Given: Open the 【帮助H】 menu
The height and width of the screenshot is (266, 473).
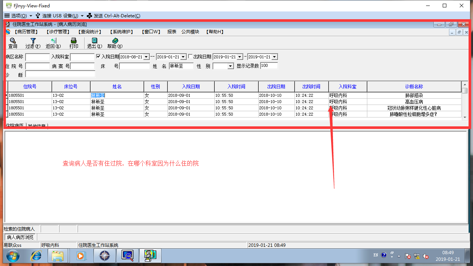Looking at the screenshot, I should pos(215,32).
